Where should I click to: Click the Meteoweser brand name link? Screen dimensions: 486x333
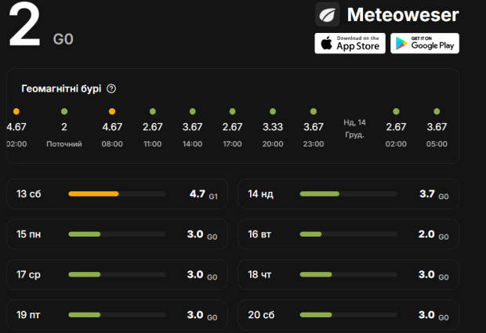point(402,15)
